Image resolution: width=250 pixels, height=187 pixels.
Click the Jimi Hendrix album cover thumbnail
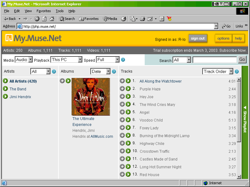pos(91,97)
